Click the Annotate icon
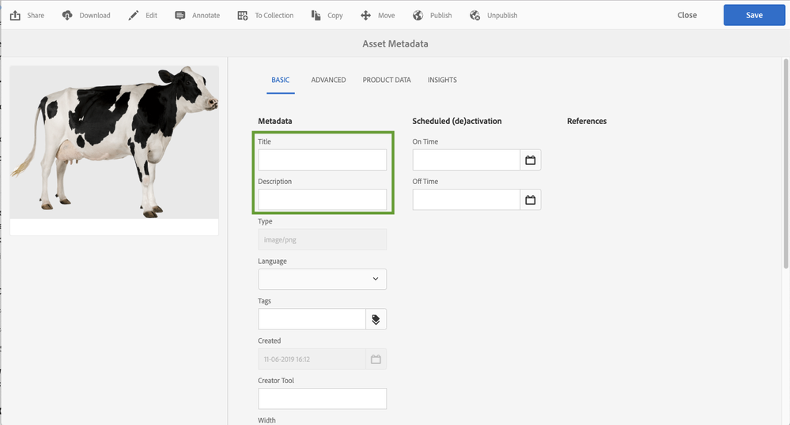790x425 pixels. (x=180, y=15)
